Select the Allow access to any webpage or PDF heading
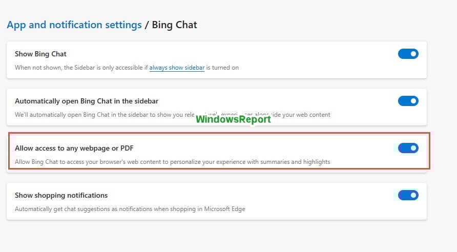The width and height of the screenshot is (457, 252). click(x=74, y=148)
